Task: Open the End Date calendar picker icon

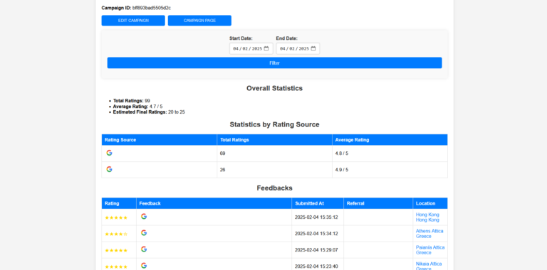Action: 313,49
